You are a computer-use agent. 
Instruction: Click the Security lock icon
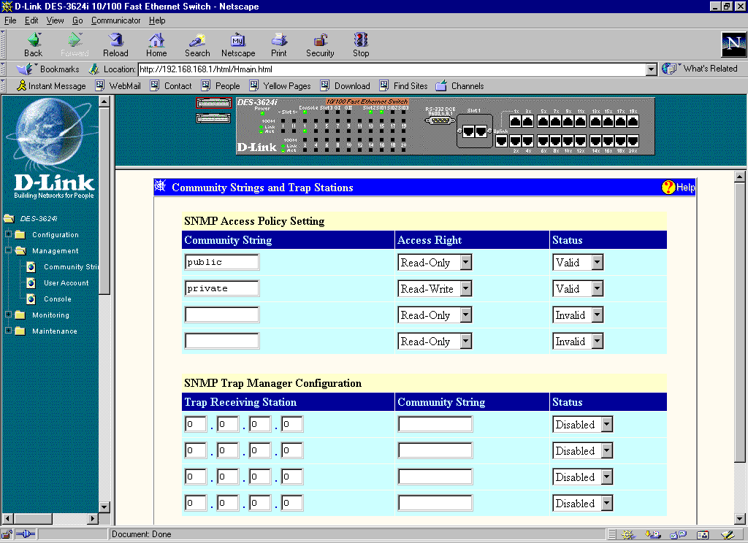(320, 40)
